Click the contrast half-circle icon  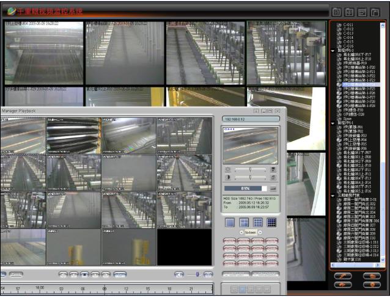pyautogui.click(x=227, y=177)
